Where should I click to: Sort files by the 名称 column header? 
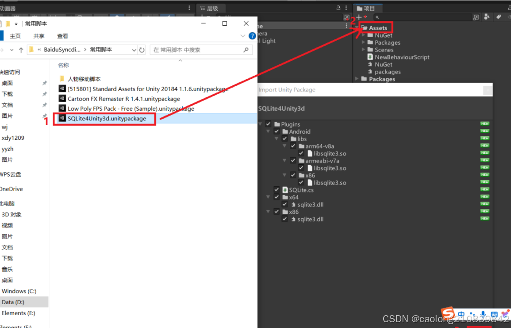tap(64, 65)
